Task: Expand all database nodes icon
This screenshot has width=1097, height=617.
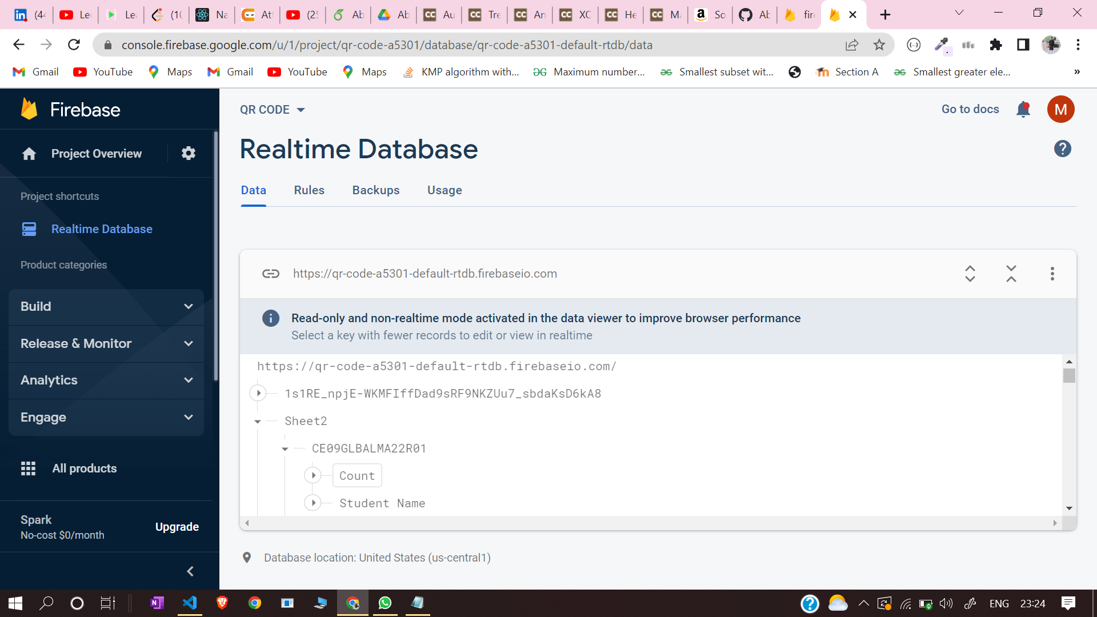Action: pos(970,274)
